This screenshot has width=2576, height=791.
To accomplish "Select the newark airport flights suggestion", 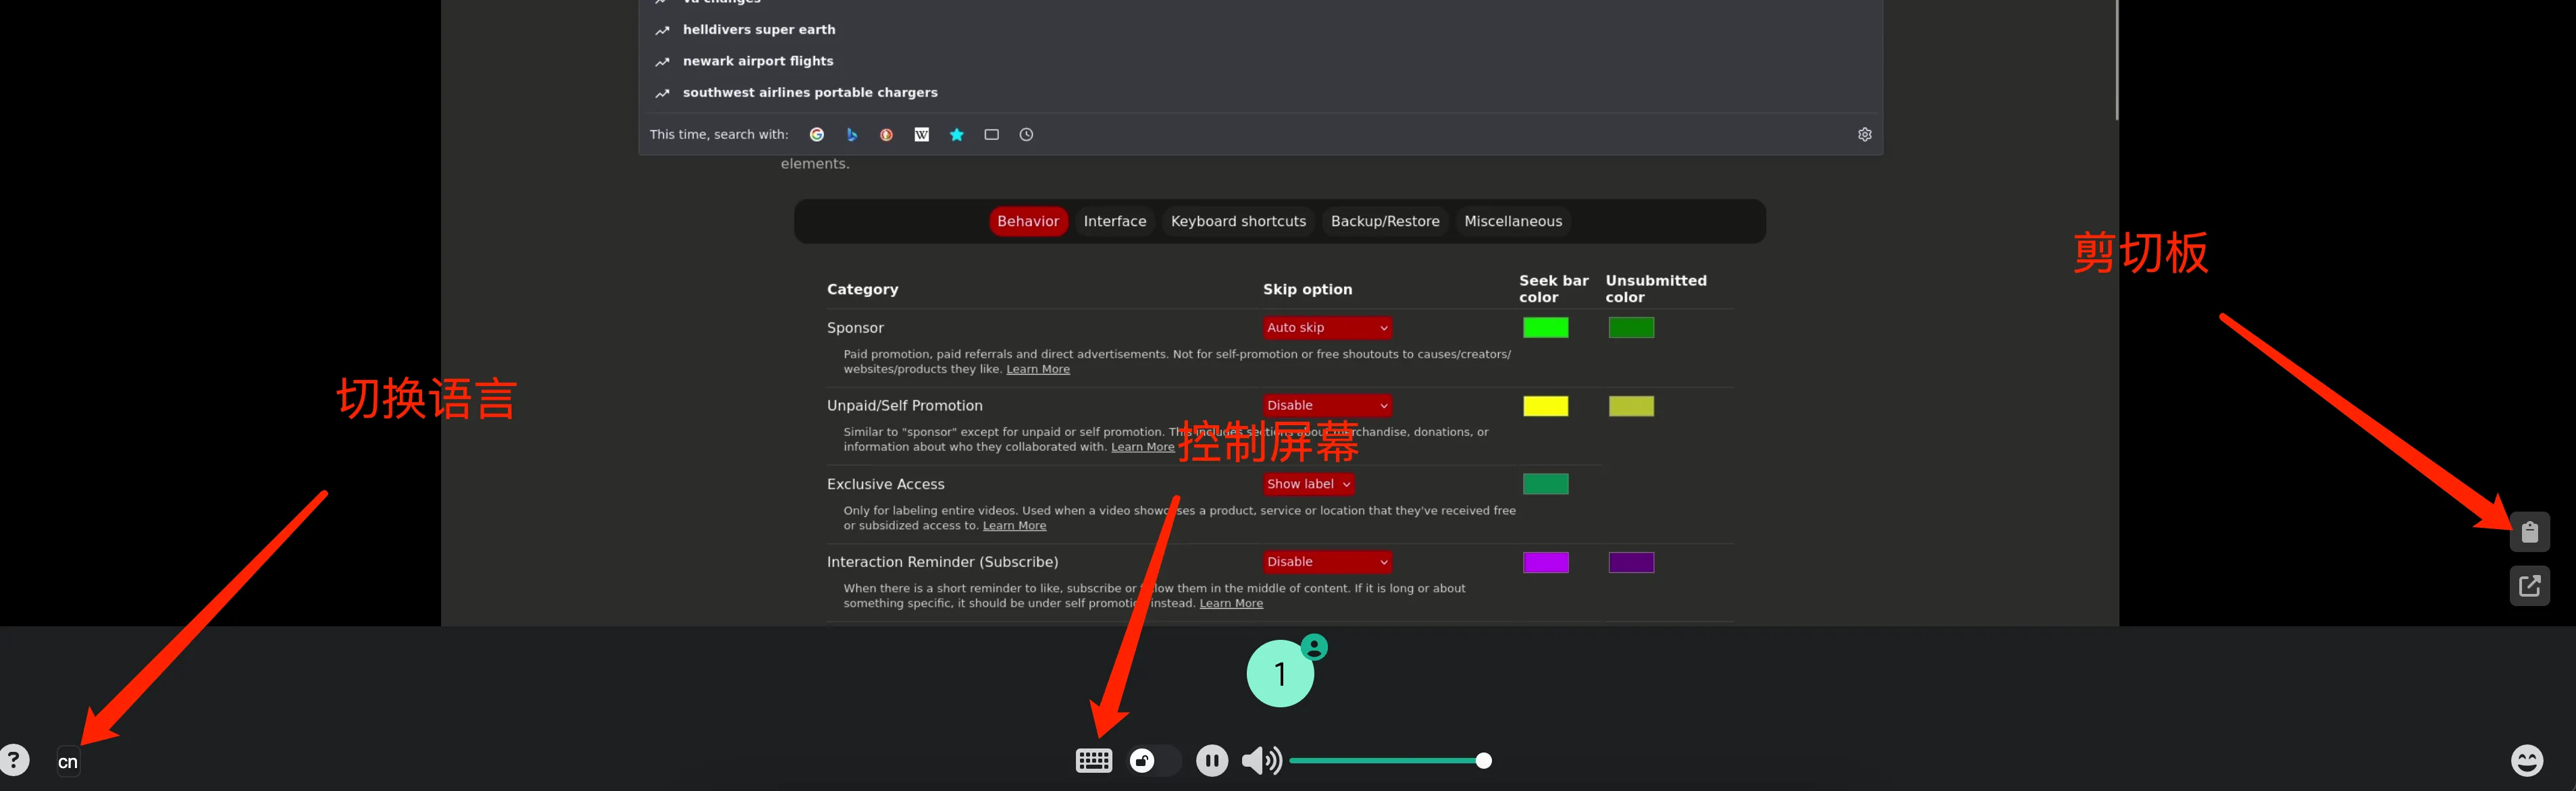I will 757,61.
